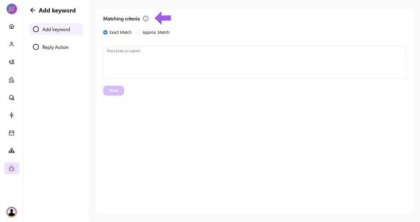Click the Matching criteria heading text
Screen dimensions: 420x222
click(121, 19)
